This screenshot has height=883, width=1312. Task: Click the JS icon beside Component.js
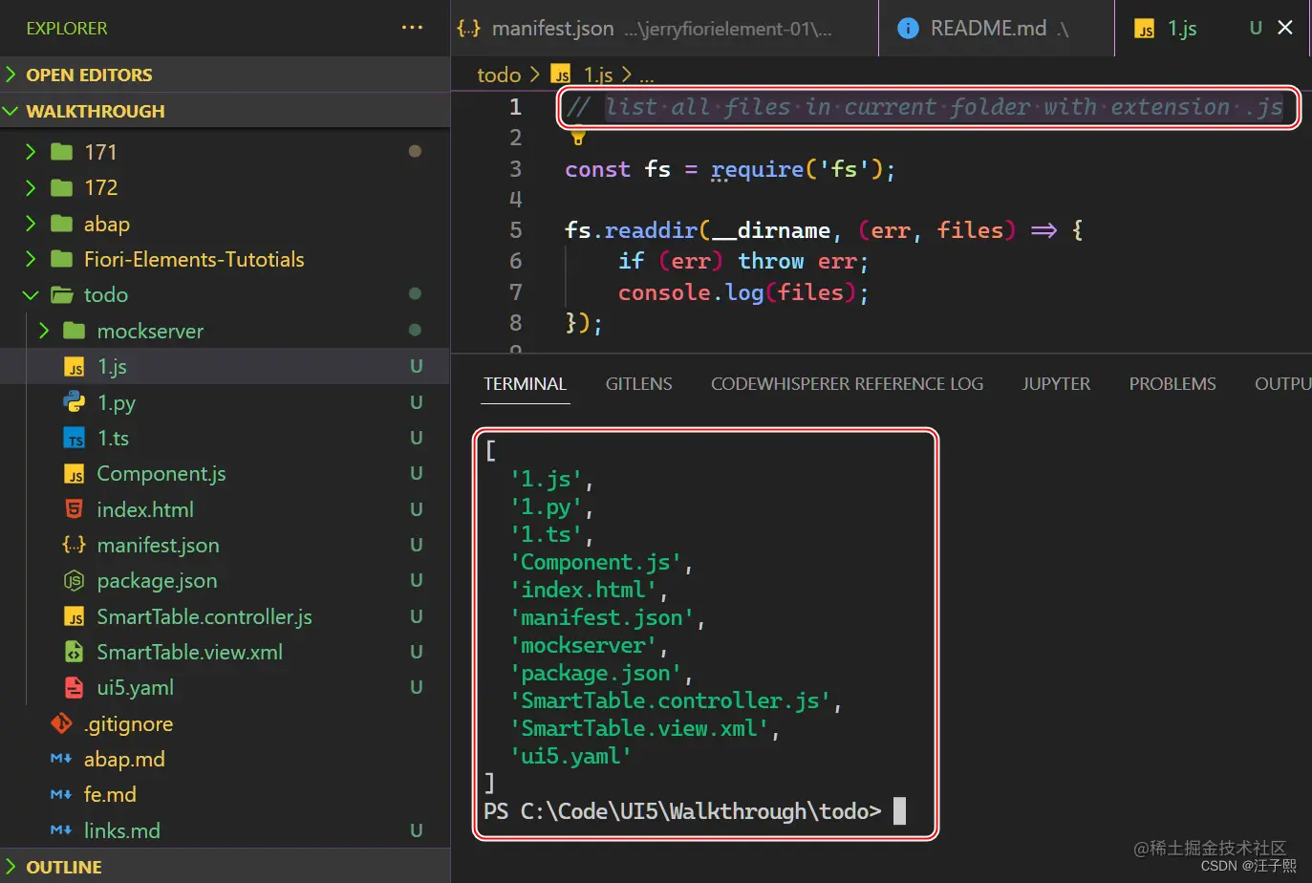75,474
